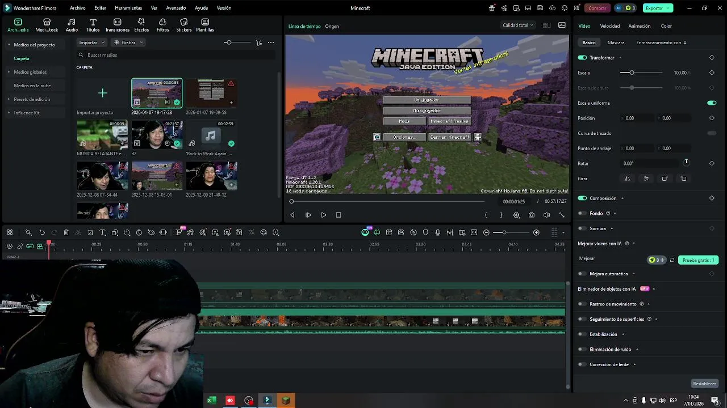
Task: Select the text tool in timeline toolbar
Action: click(103, 232)
